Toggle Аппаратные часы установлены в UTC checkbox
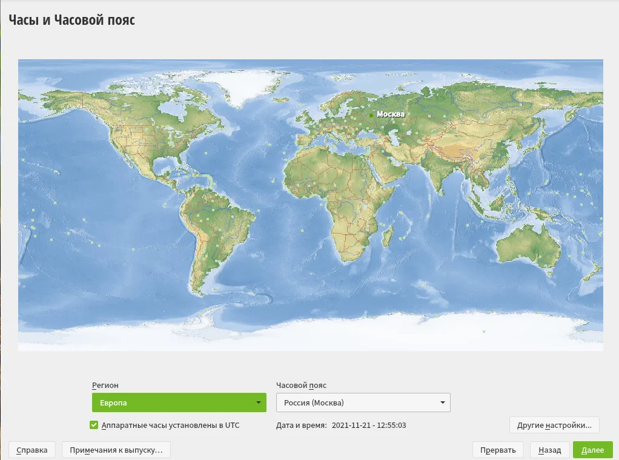 (x=93, y=425)
